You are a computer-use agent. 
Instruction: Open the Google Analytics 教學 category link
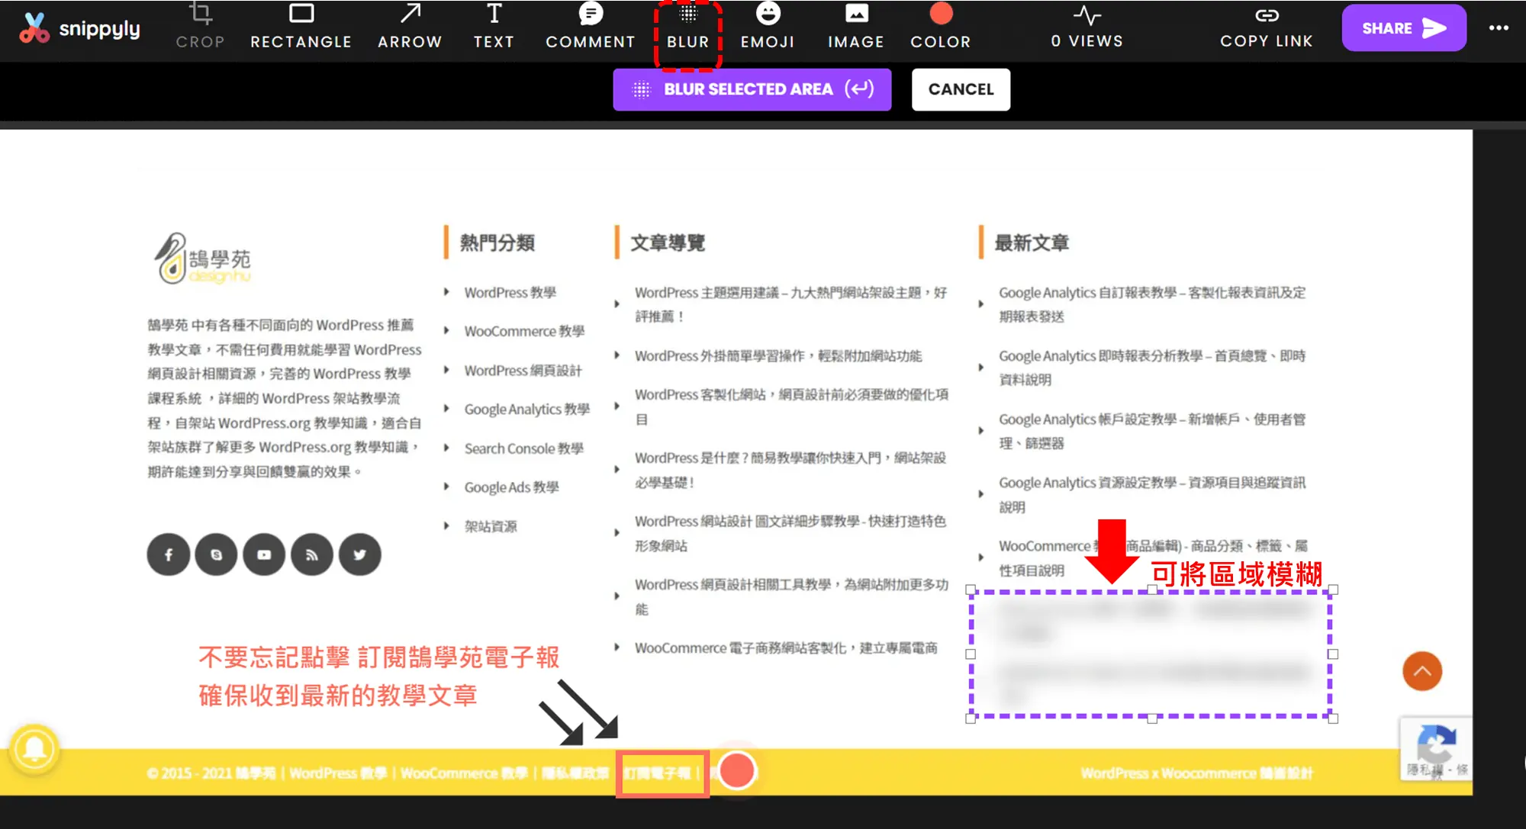point(527,410)
